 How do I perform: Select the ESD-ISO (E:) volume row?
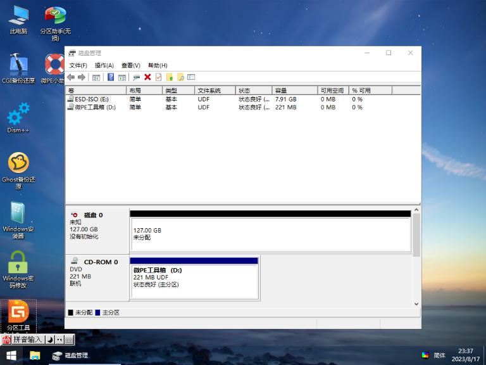click(x=91, y=99)
